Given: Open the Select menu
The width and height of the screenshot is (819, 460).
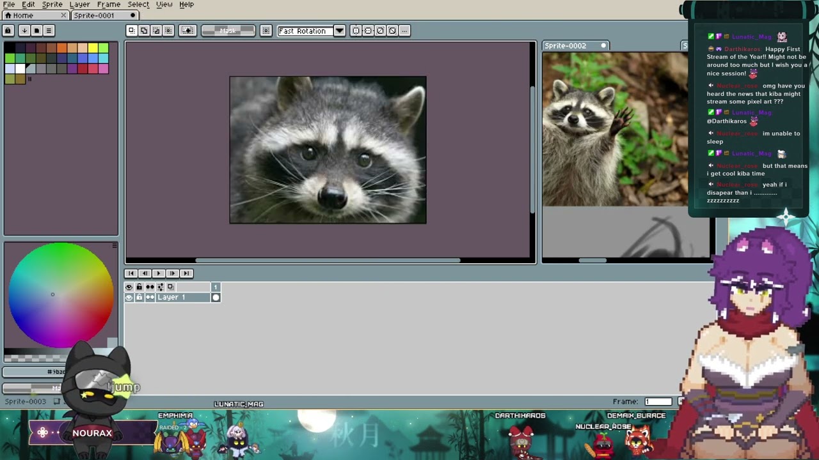Looking at the screenshot, I should [x=138, y=4].
